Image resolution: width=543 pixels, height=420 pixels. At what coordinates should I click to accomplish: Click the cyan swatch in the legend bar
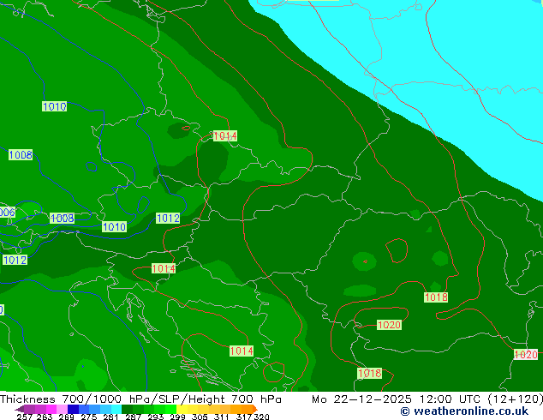point(116,409)
